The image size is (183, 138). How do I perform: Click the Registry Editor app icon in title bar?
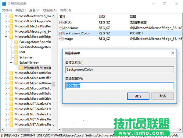(x=4, y=4)
